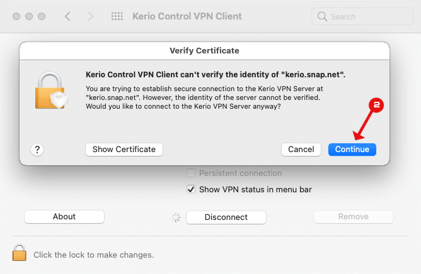Click the lock to make changes
Screen dimensions: 421x274
(20, 252)
